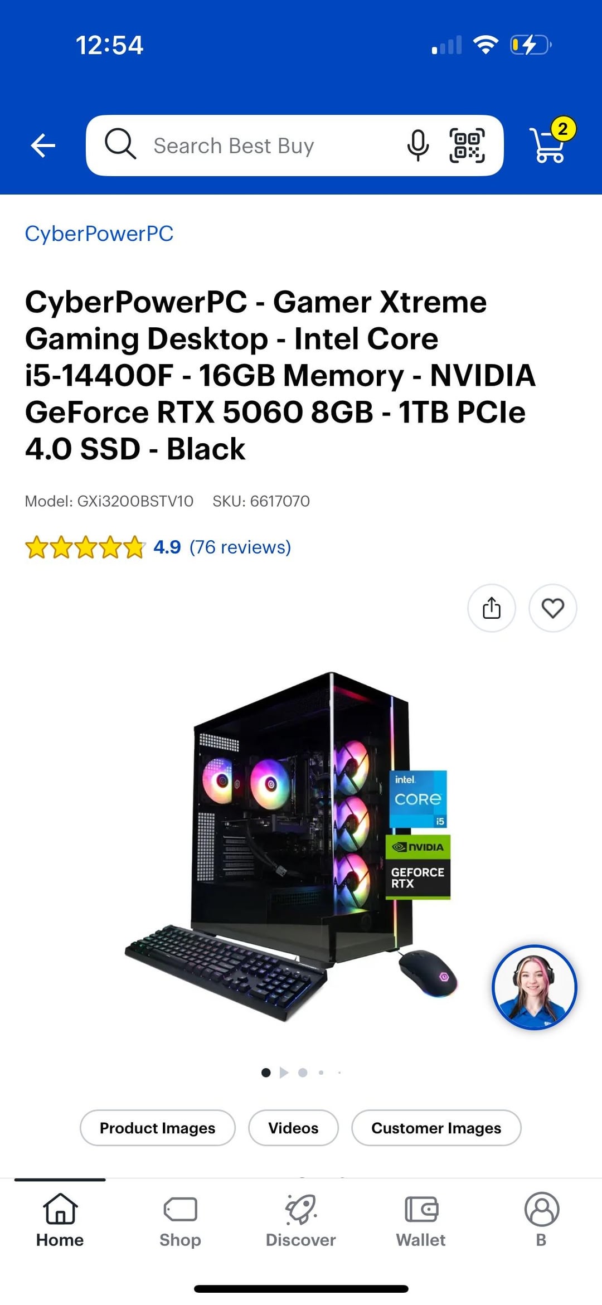Switch to the Shop tab
602x1305 pixels.
(x=180, y=1221)
